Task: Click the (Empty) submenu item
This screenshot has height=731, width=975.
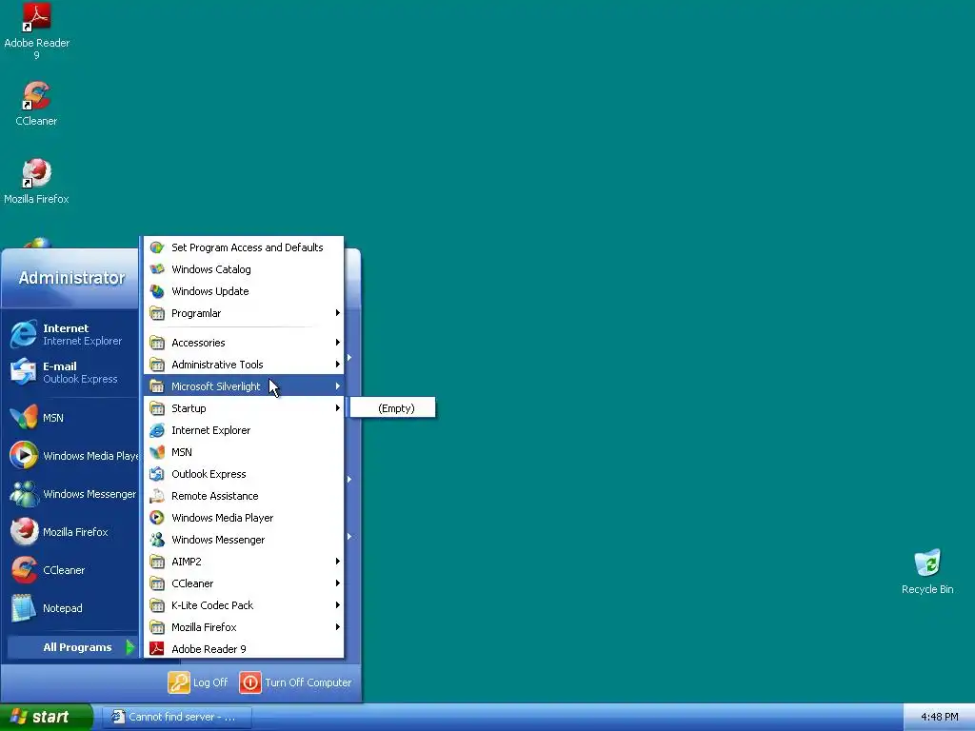Action: pos(393,407)
